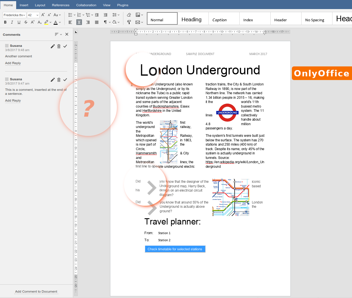Open the comments sort dropdown
Image resolution: width=352 pixels, height=298 pixels.
tap(58, 34)
